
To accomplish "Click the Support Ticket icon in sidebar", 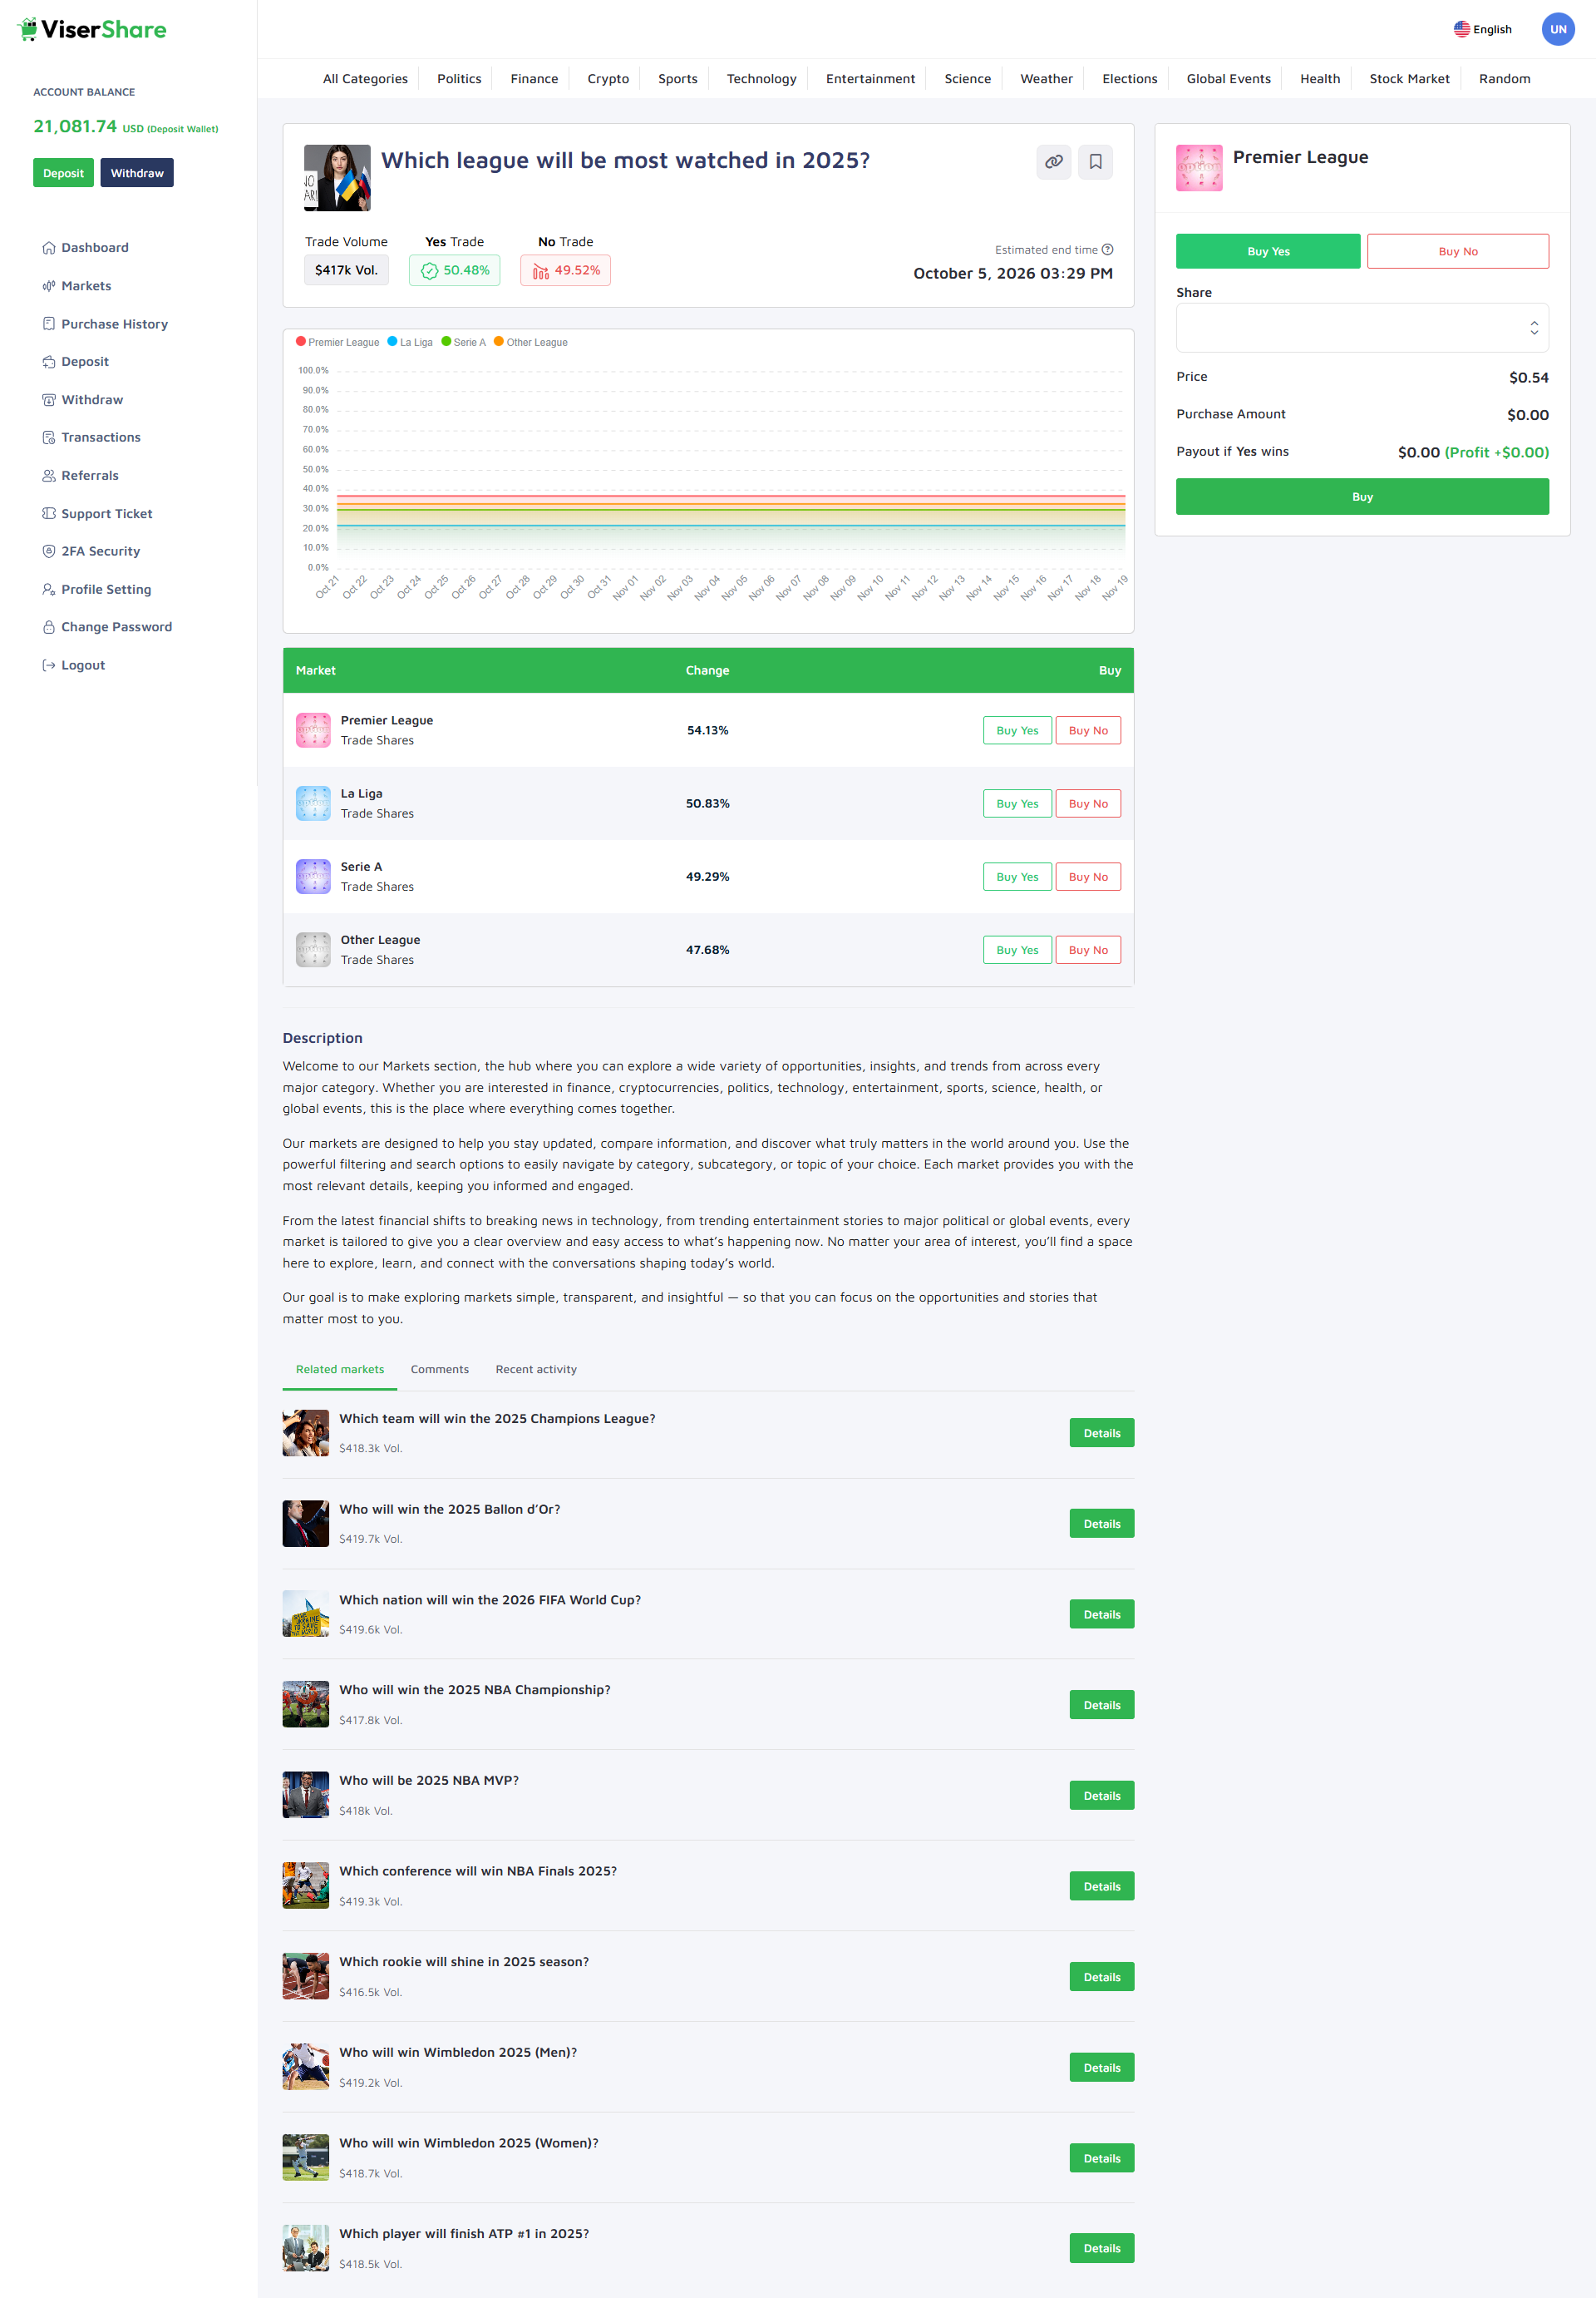I will pos(48,513).
